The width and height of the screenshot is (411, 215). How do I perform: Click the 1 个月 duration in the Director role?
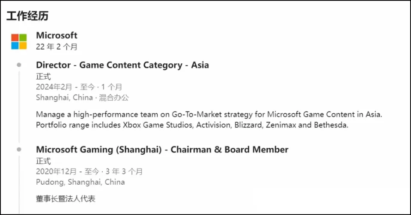click(x=112, y=87)
